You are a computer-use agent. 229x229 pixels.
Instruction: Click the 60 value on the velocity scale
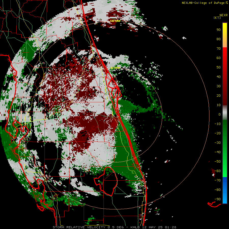pos(219,58)
